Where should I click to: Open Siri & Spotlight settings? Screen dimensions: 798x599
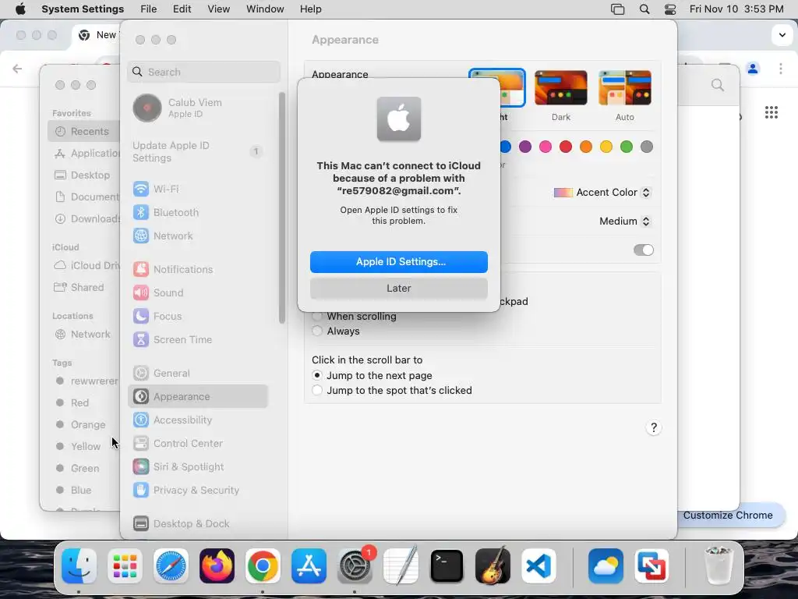198,467
